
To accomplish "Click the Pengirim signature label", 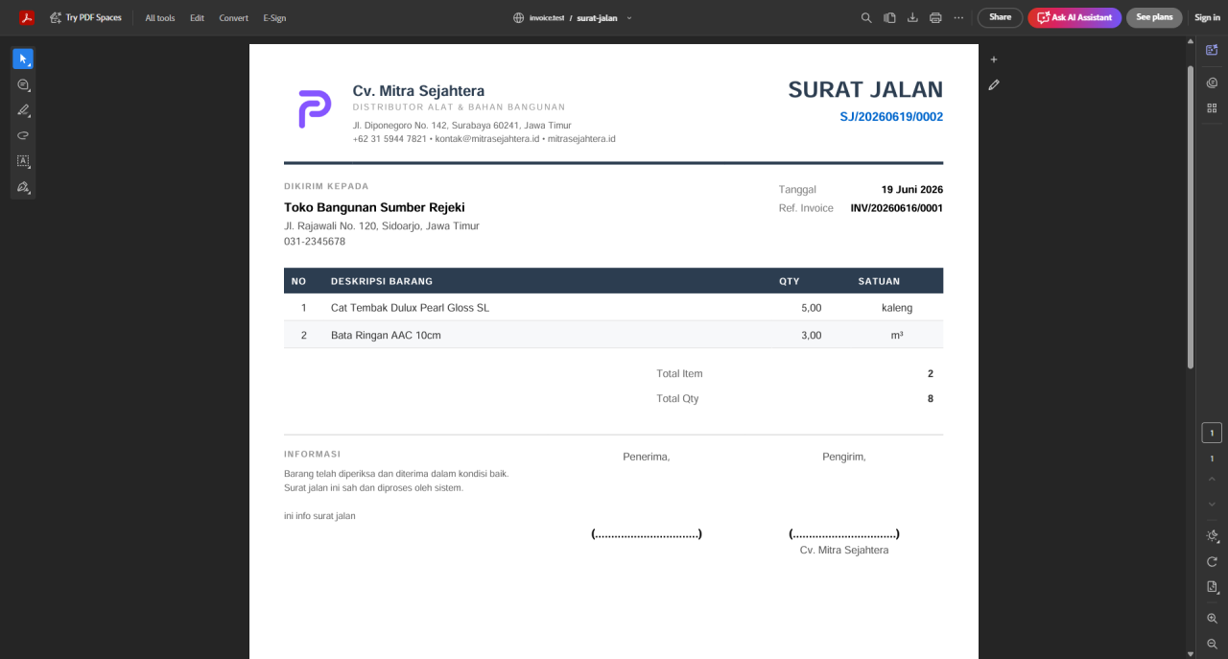I will (x=844, y=457).
